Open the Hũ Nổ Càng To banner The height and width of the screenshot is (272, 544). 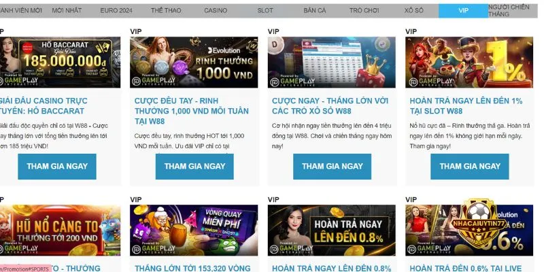pyautogui.click(x=60, y=230)
